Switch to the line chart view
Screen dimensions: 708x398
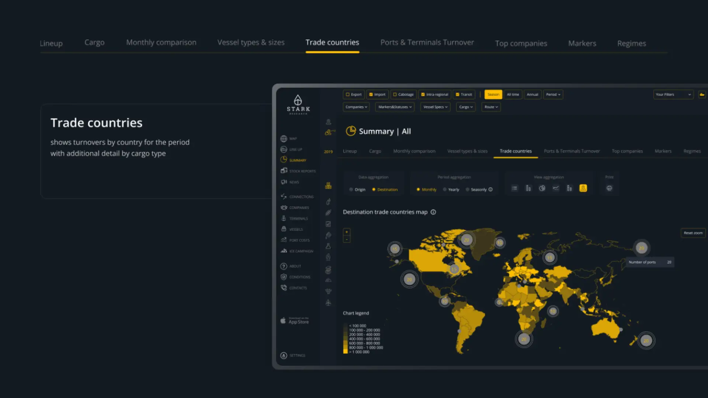556,188
